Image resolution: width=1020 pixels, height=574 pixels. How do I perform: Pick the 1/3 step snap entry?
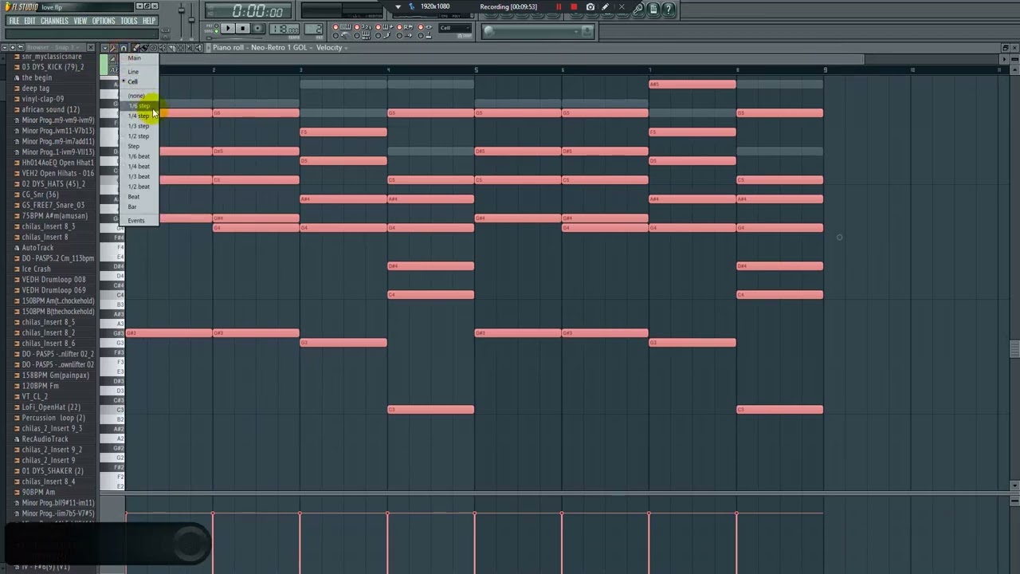pos(139,126)
